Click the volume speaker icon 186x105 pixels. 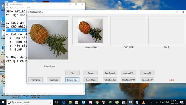point(163,102)
